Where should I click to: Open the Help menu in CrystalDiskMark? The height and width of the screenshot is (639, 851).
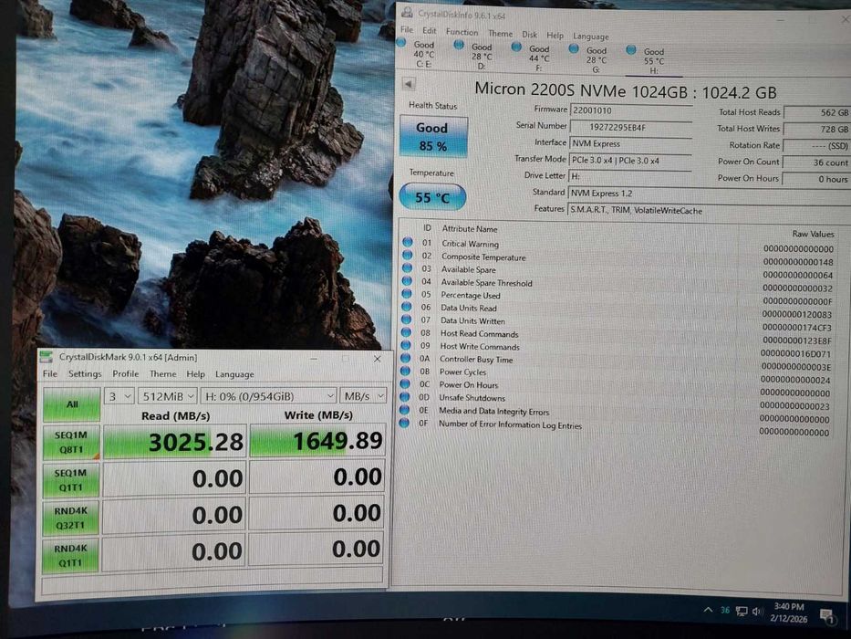pos(195,374)
